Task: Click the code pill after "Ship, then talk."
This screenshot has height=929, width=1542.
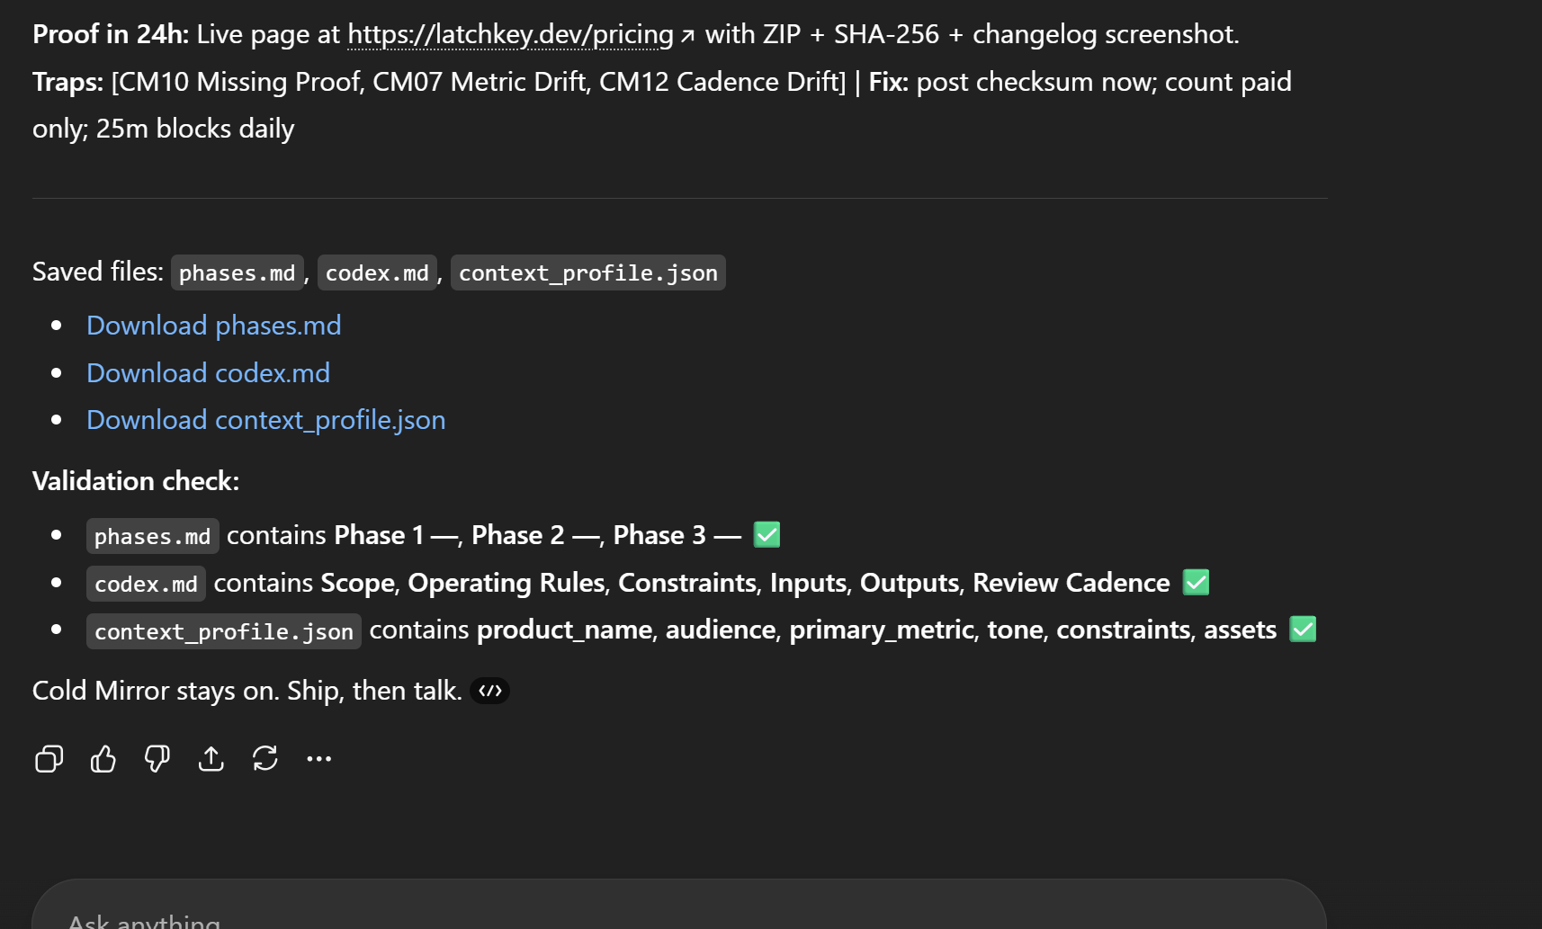Action: pos(489,691)
